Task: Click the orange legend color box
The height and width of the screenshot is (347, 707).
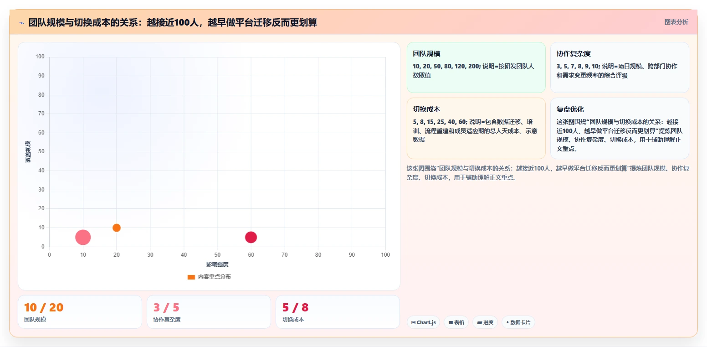Action: pos(191,277)
